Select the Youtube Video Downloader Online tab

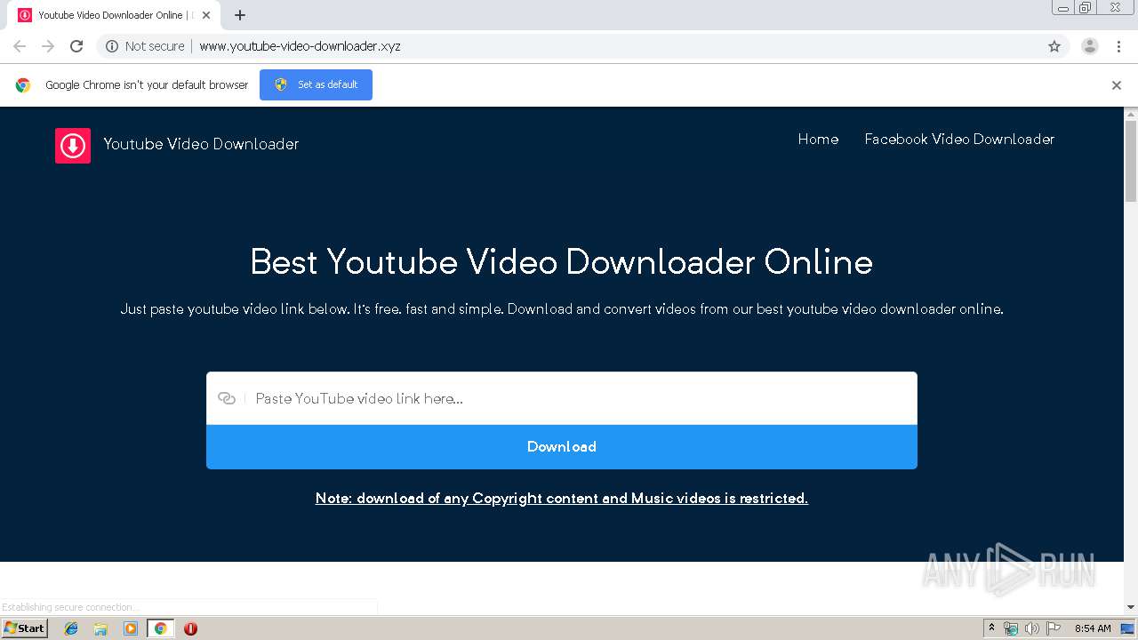coord(114,15)
